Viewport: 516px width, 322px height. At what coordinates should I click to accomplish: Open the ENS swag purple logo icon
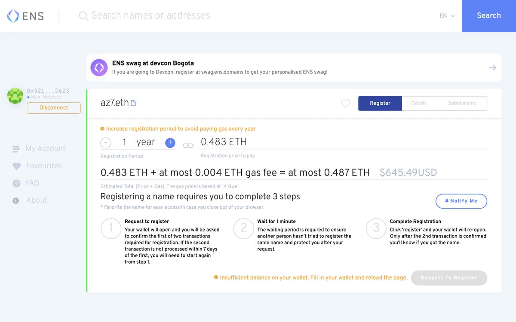pos(99,67)
